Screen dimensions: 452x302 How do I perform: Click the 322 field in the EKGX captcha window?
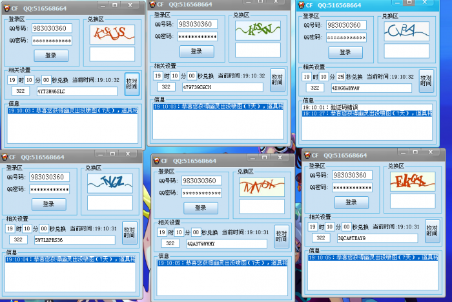321,238
